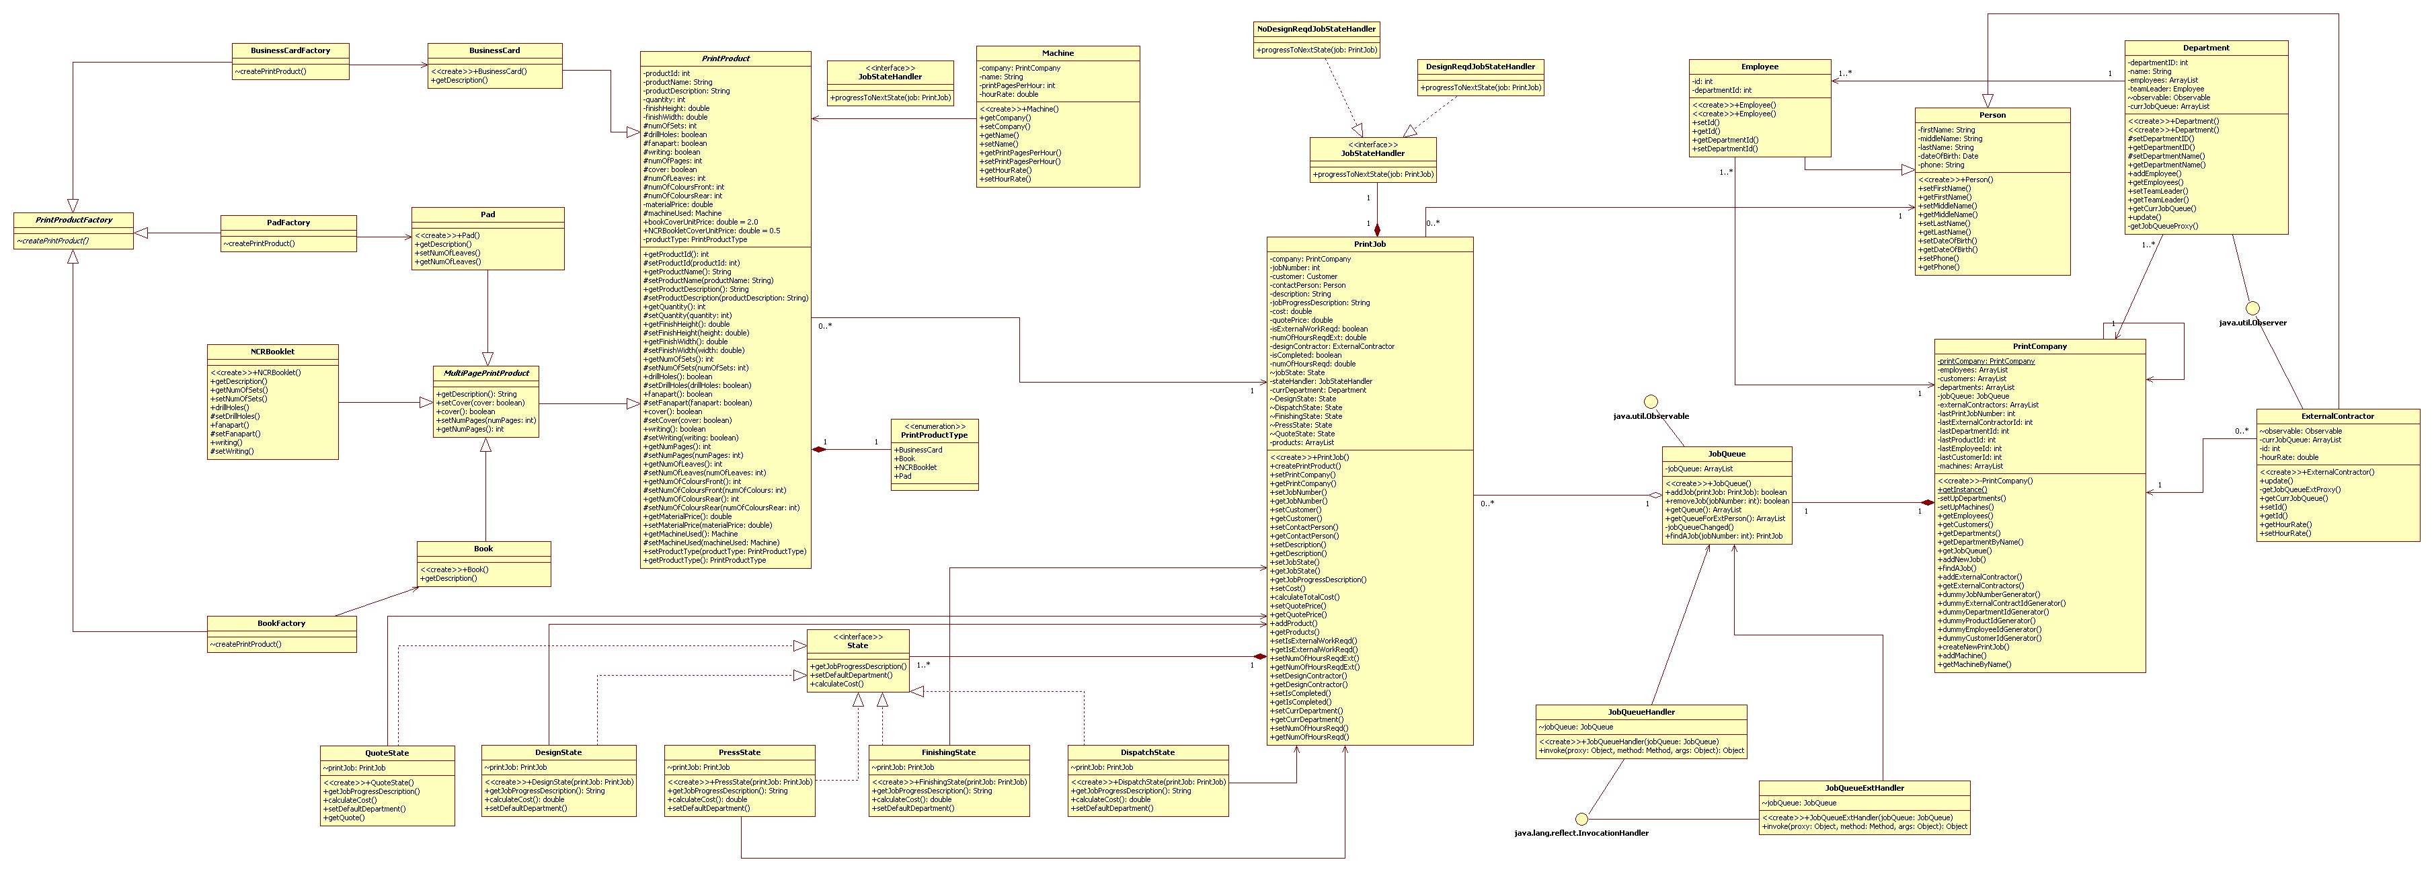Select the DesignState class title
Screen dimensions: 2434x872
557,752
